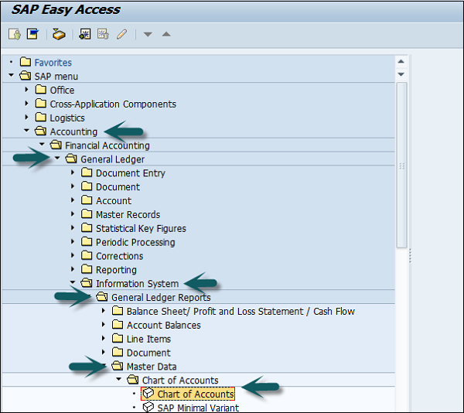Select the General Ledger open folder icon
Screen dimensions: 464x413
pos(71,159)
